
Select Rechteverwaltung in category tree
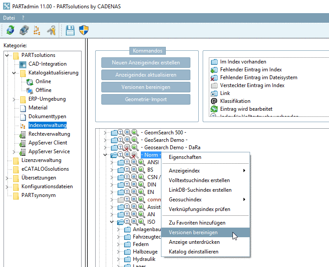49,134
